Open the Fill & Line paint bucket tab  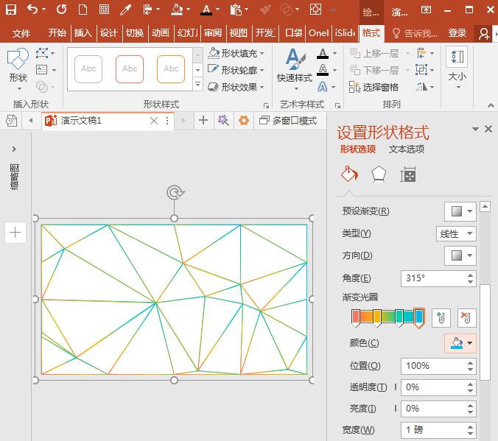(x=348, y=174)
